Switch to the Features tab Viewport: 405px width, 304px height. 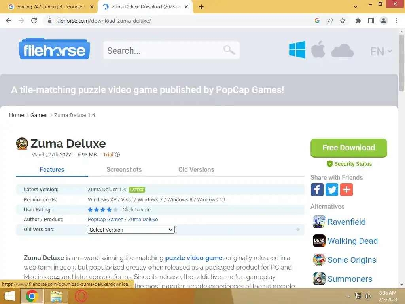click(x=52, y=169)
